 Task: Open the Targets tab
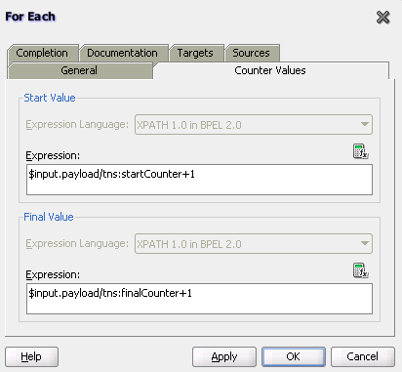[x=195, y=53]
